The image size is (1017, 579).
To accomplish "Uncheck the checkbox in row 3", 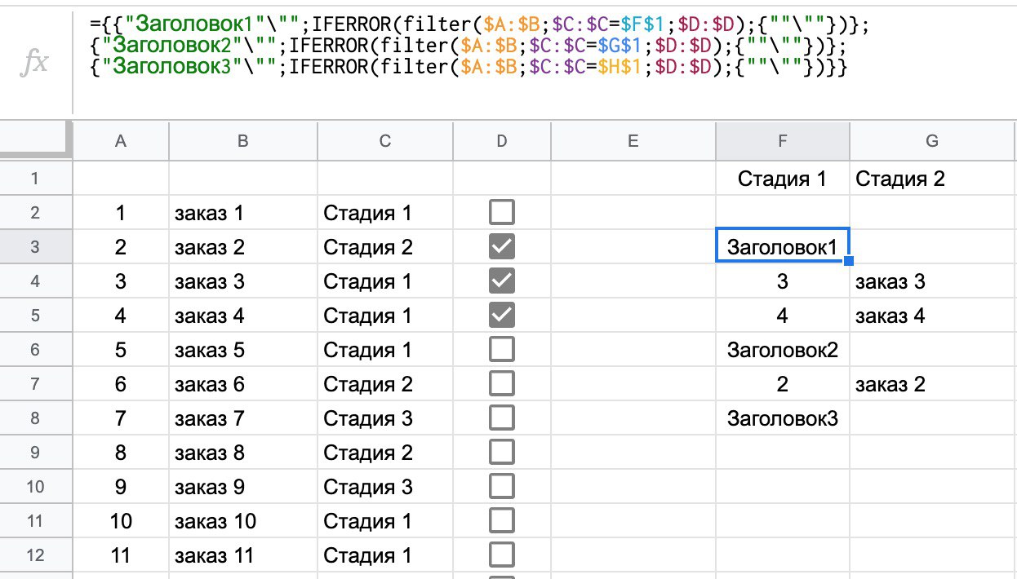I will 501,247.
